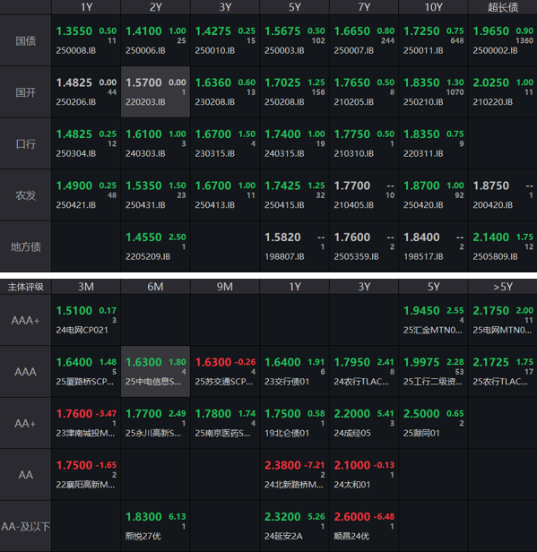
Task: Click the AA 3Y bond 24太和01
Action: tap(351, 485)
